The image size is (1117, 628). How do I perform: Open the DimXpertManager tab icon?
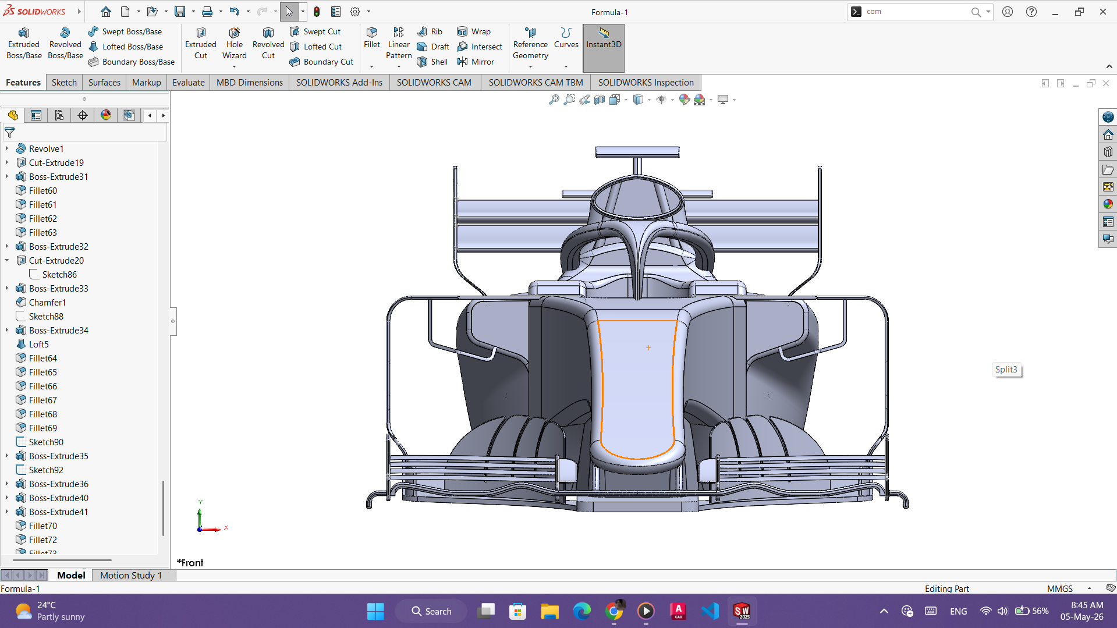coord(83,115)
